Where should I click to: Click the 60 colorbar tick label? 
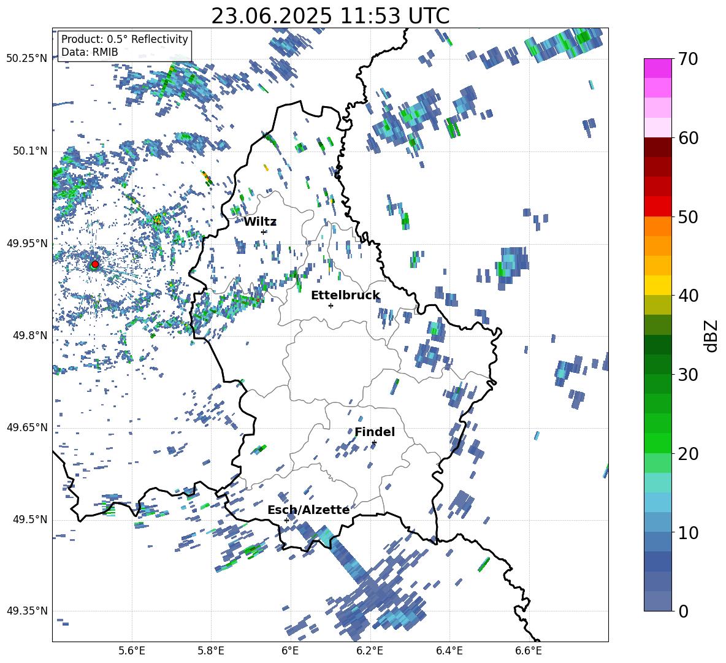point(688,138)
